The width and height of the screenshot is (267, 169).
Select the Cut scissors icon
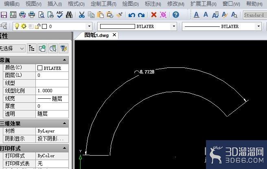[82, 15]
